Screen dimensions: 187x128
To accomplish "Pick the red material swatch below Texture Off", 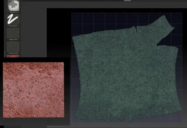I will (13, 56).
